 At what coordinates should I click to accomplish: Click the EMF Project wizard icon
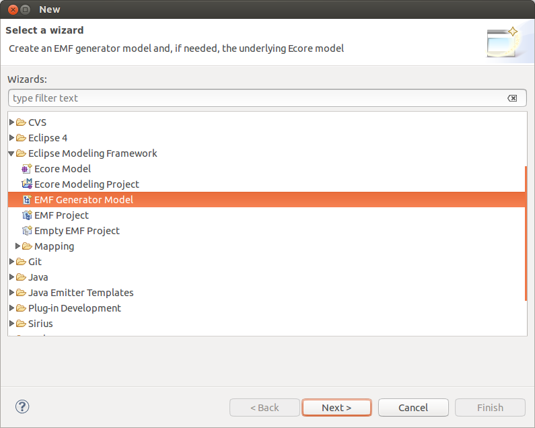(x=27, y=215)
